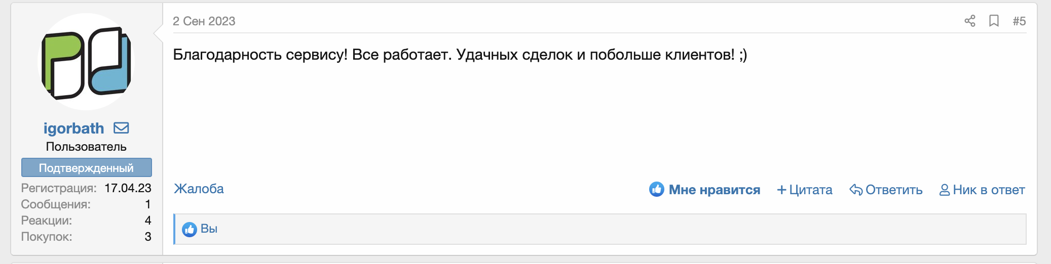Click the "Покупок" count of 3
This screenshot has width=1051, height=264.
click(148, 237)
